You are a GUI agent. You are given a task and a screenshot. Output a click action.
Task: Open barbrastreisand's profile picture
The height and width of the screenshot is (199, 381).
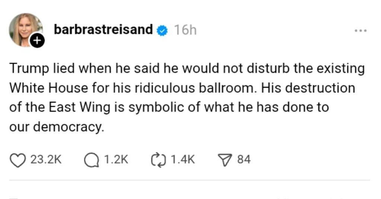pos(24,29)
